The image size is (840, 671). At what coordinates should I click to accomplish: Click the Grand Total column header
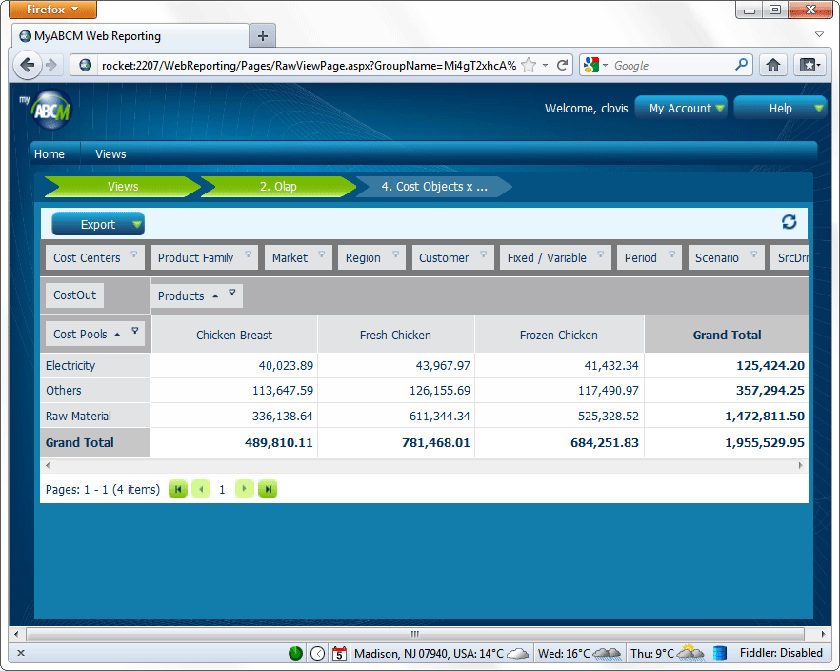(x=727, y=335)
